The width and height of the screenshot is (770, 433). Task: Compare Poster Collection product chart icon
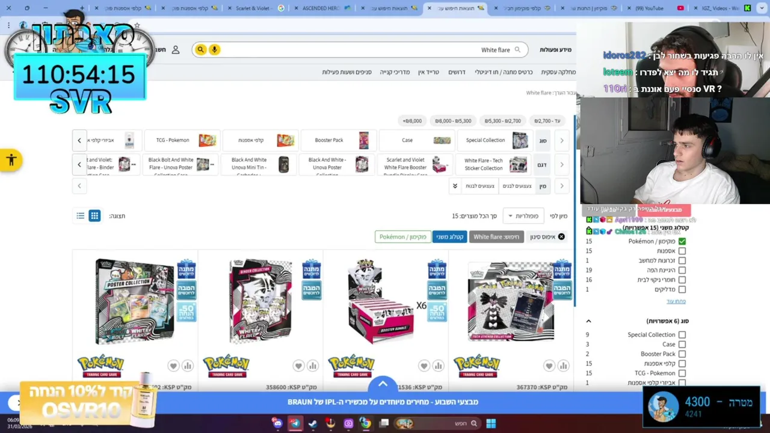coord(188,366)
